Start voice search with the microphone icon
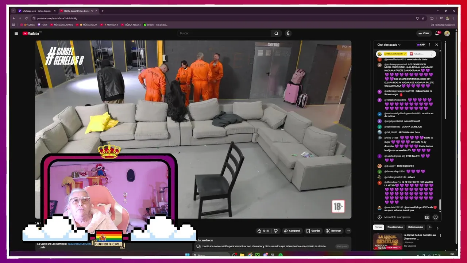This screenshot has width=467, height=263. pyautogui.click(x=288, y=33)
